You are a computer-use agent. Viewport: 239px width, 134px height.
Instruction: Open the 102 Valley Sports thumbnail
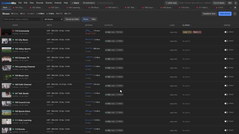pyautogui.click(x=7, y=50)
